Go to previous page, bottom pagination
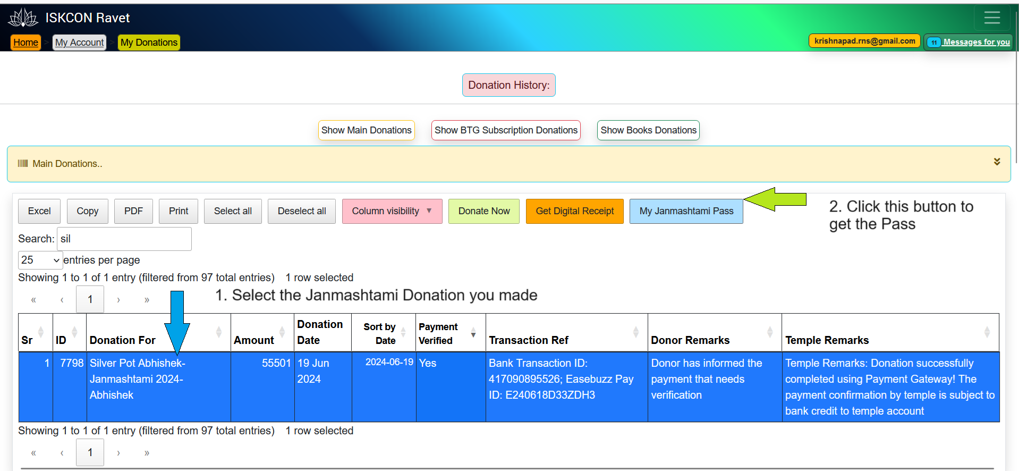1019x471 pixels. [x=62, y=453]
